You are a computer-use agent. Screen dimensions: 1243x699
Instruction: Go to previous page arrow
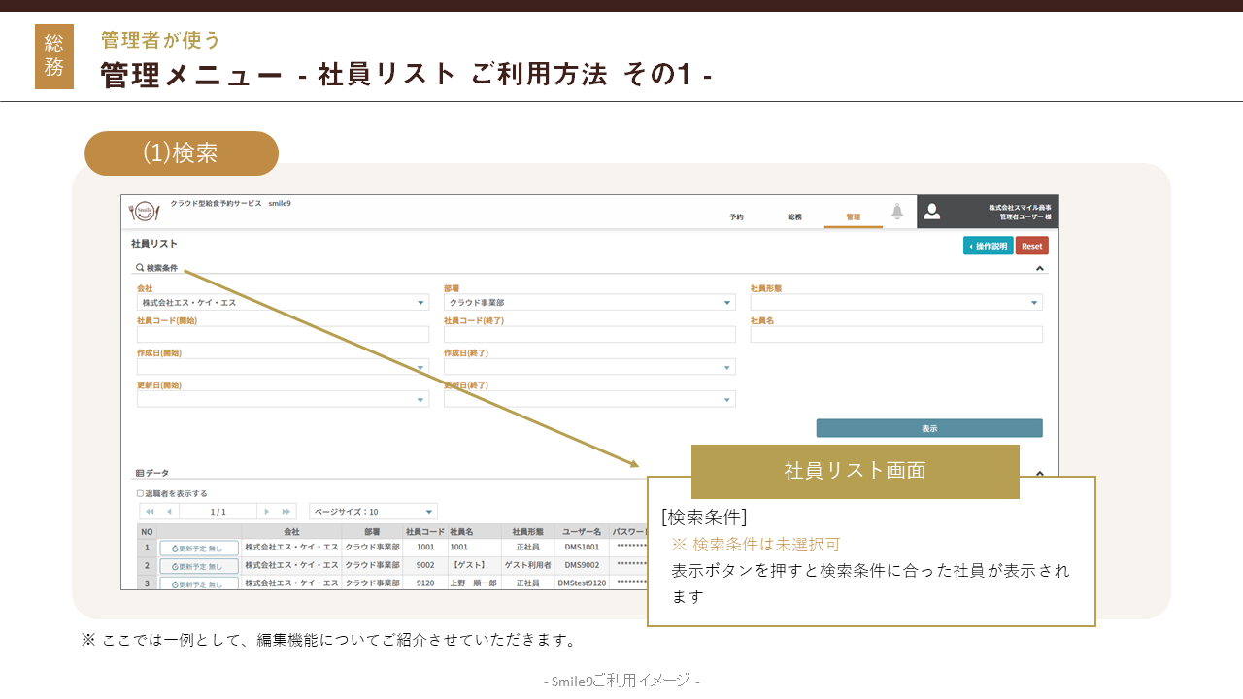[169, 511]
